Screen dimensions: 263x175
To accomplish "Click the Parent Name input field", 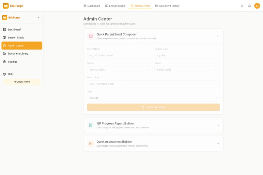I will (x=120, y=55).
